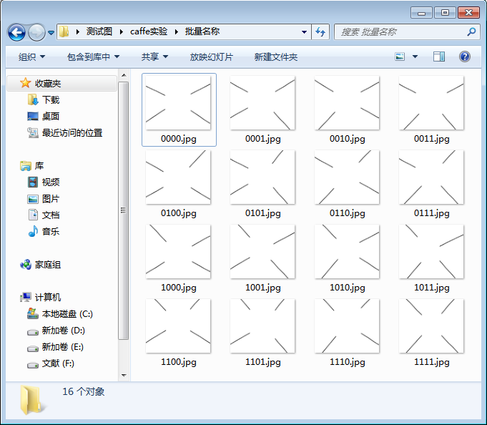
Task: Select the 0001.jpg thumbnail
Action: coord(262,103)
